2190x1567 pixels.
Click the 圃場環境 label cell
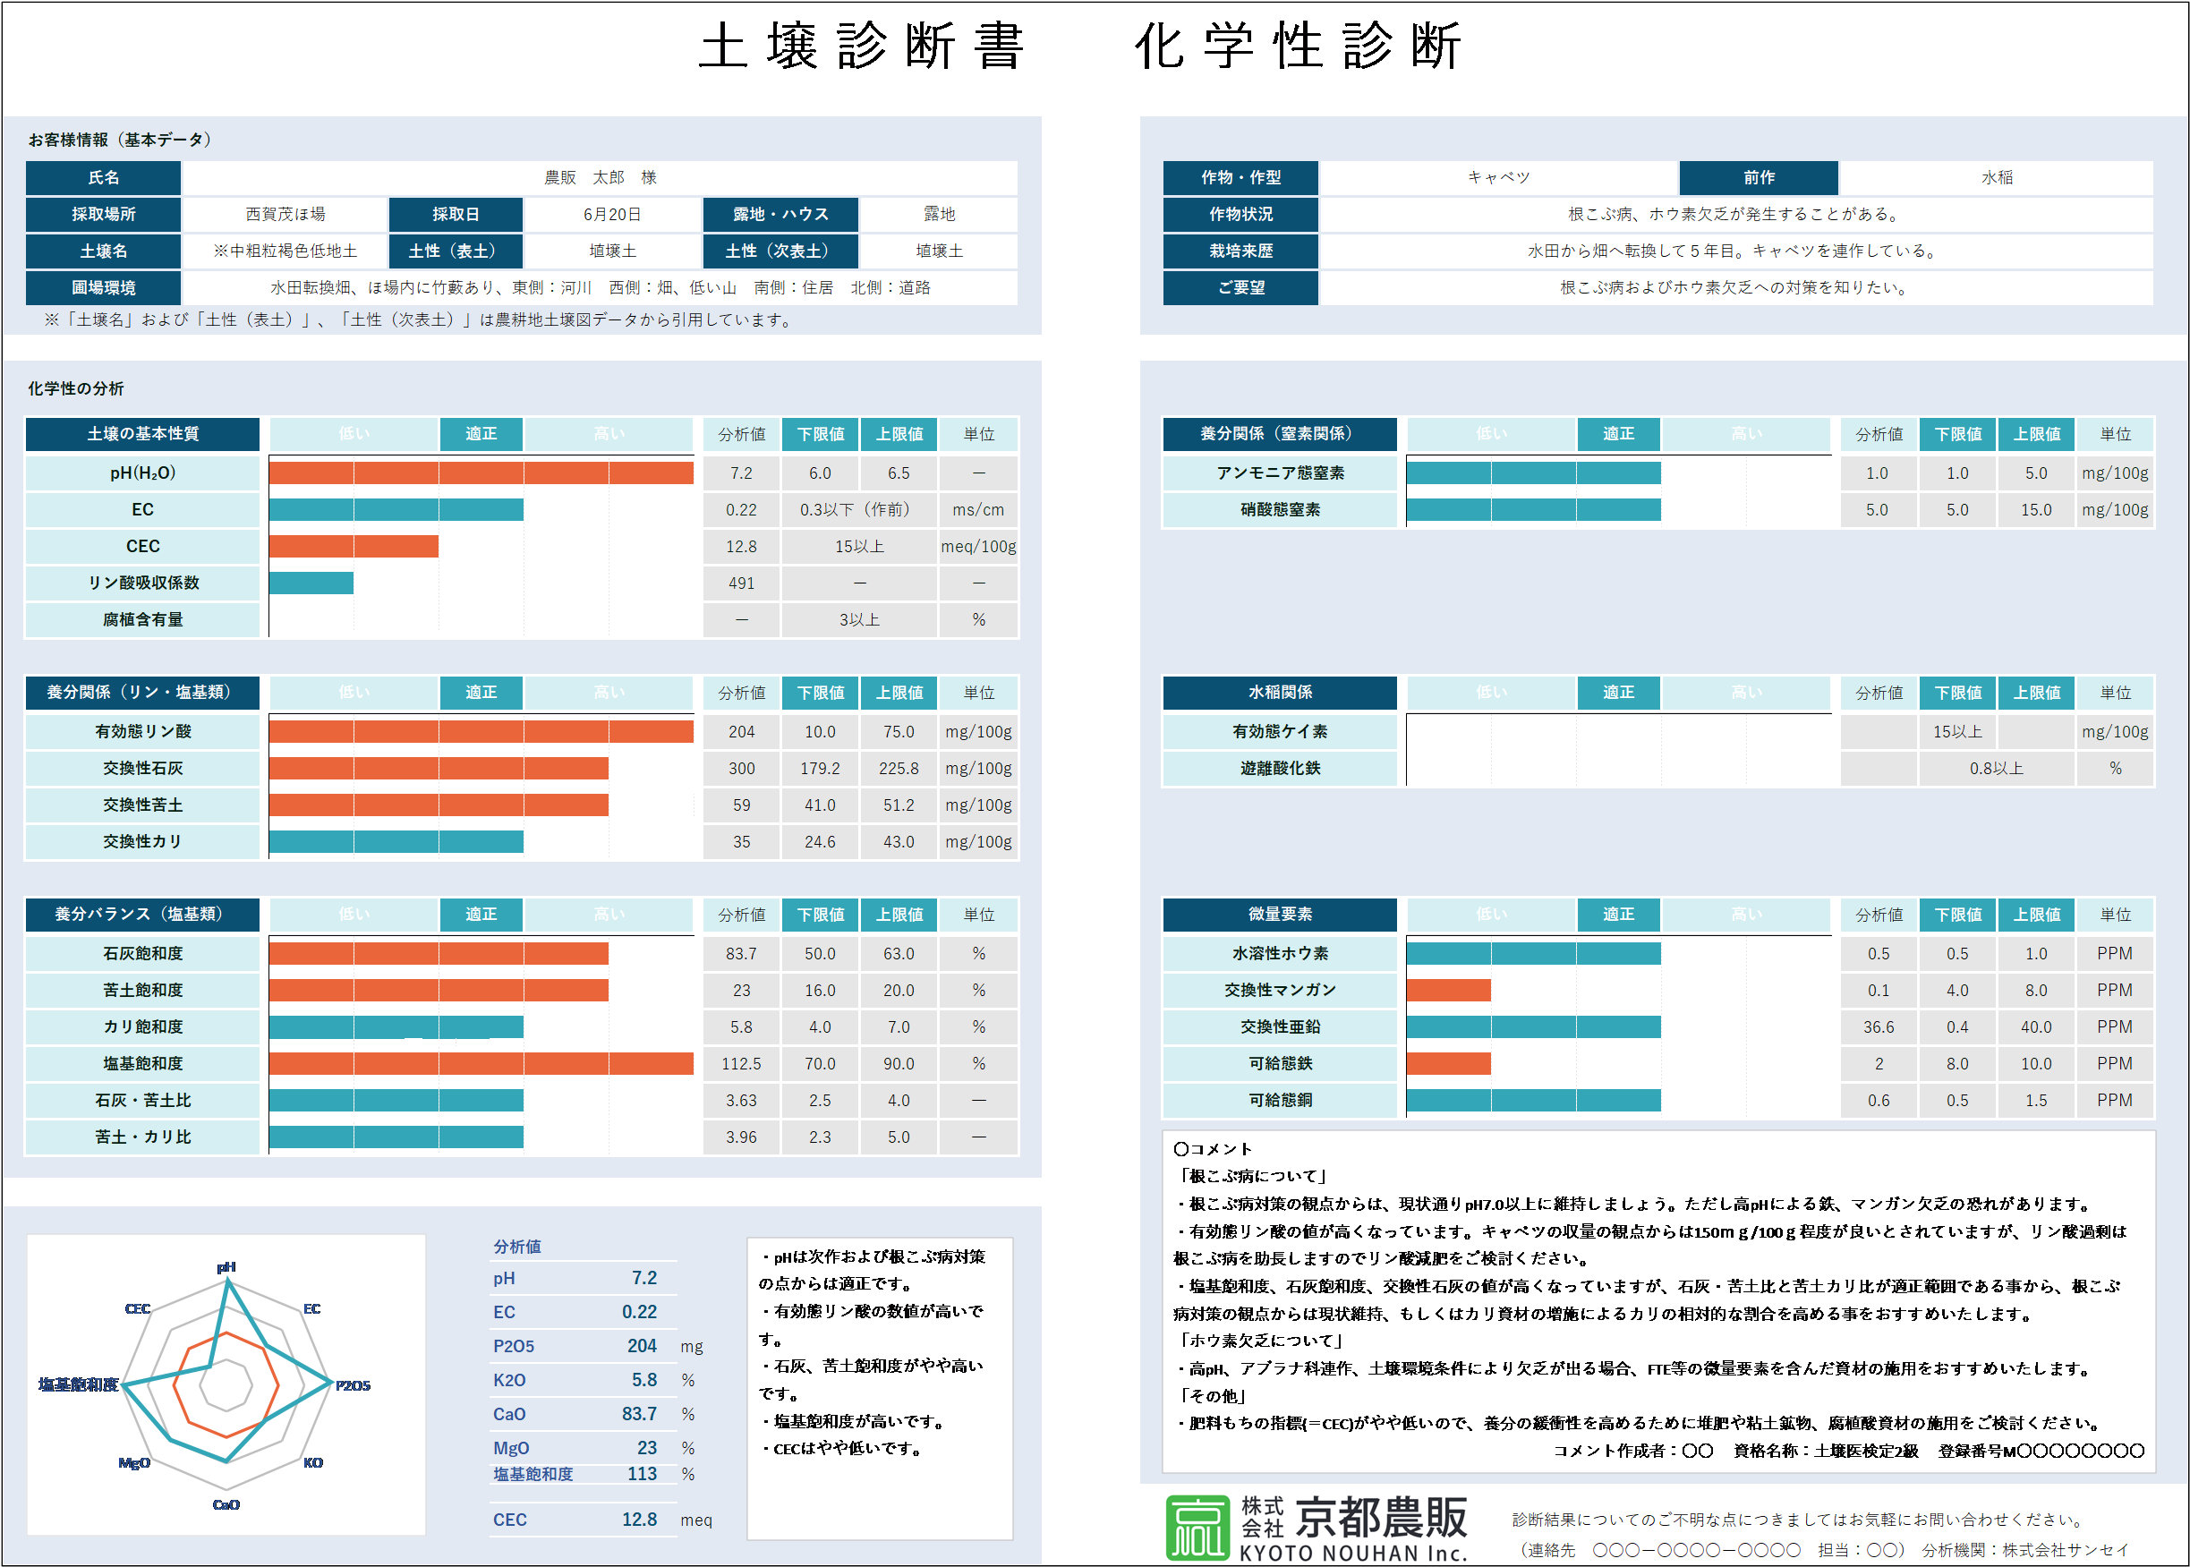103,287
